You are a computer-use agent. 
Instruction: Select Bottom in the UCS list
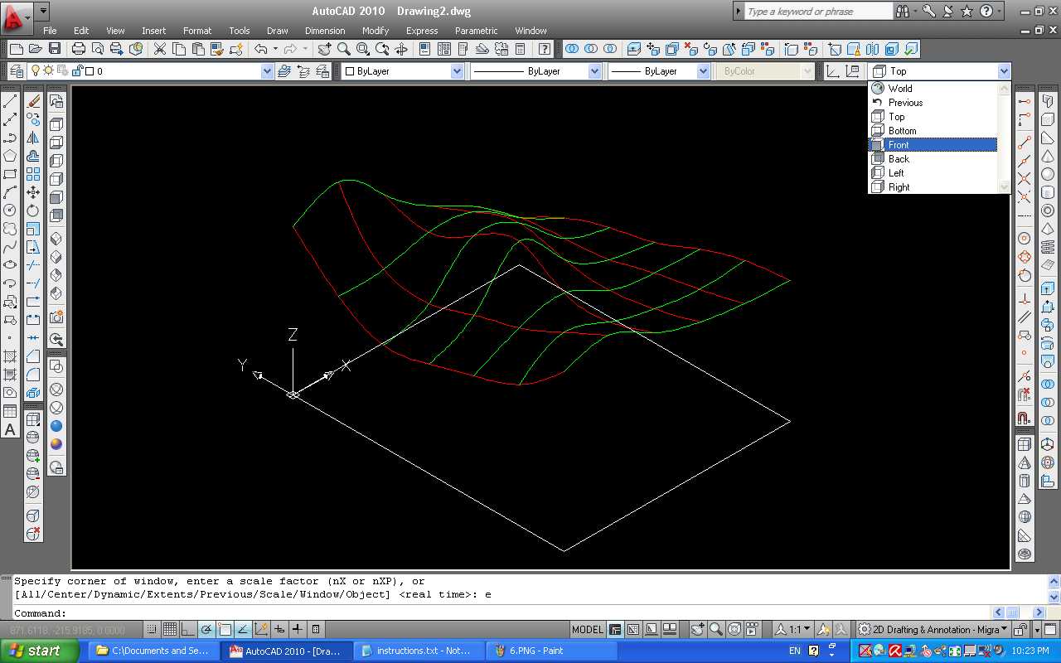933,131
